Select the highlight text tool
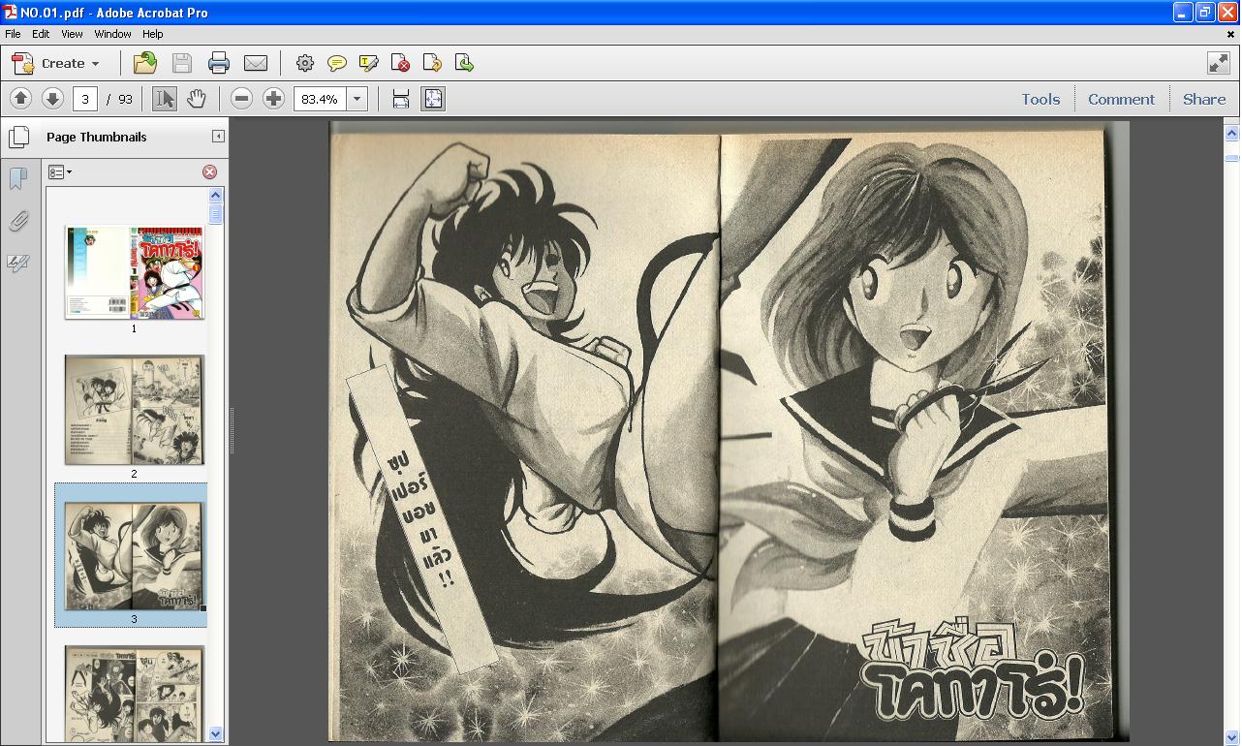The image size is (1242, 746). tap(369, 63)
